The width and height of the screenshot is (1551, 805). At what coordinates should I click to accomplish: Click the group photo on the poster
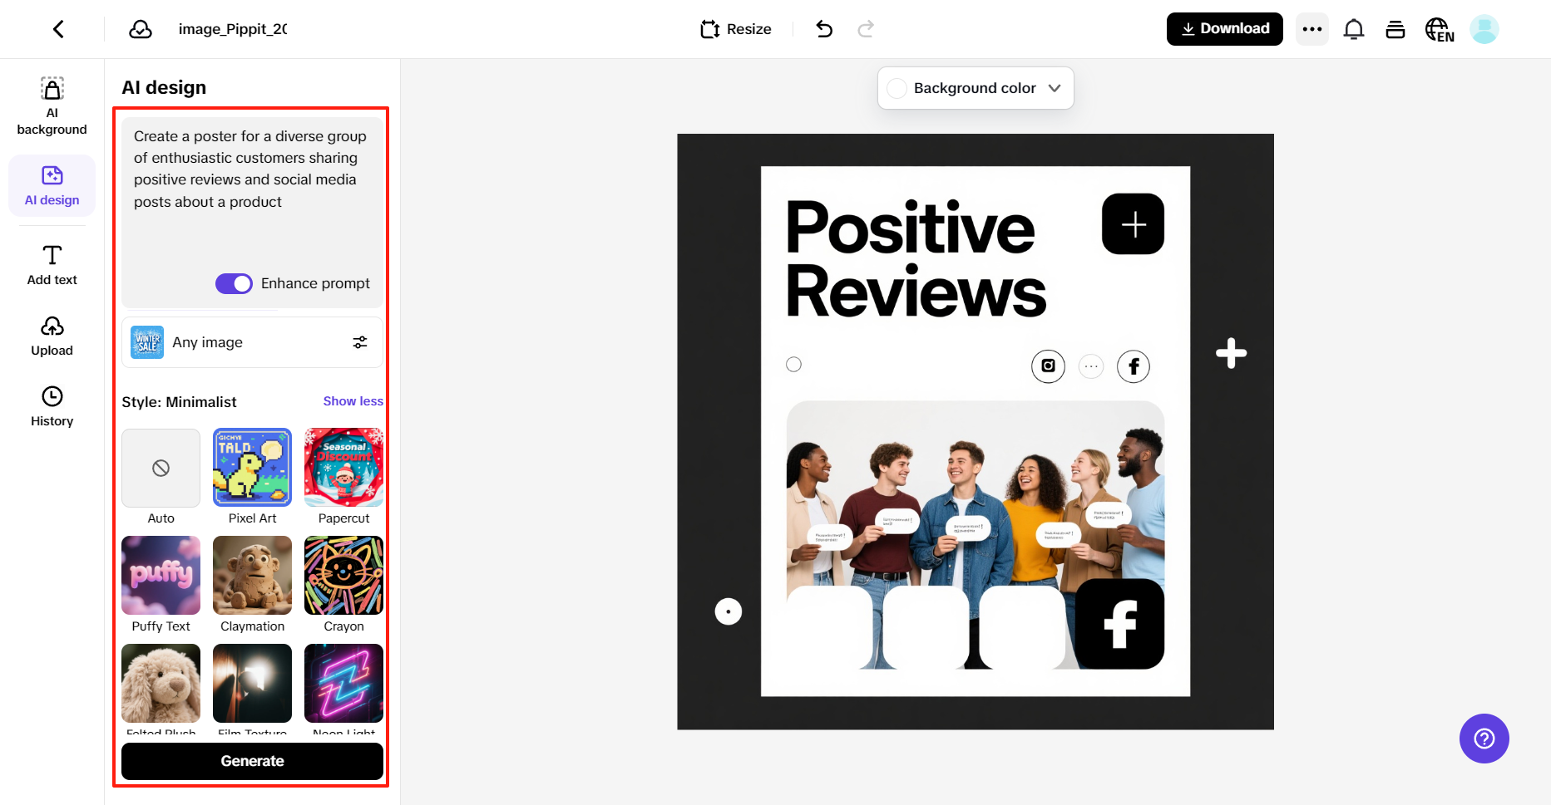976,534
